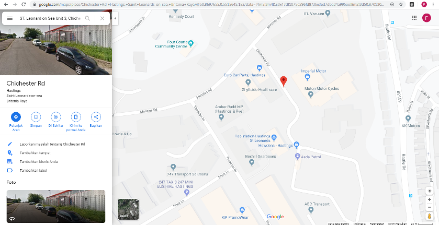Click Laporkan masalah tentang Chichester Rd
The height and width of the screenshot is (225, 439).
tap(52, 144)
